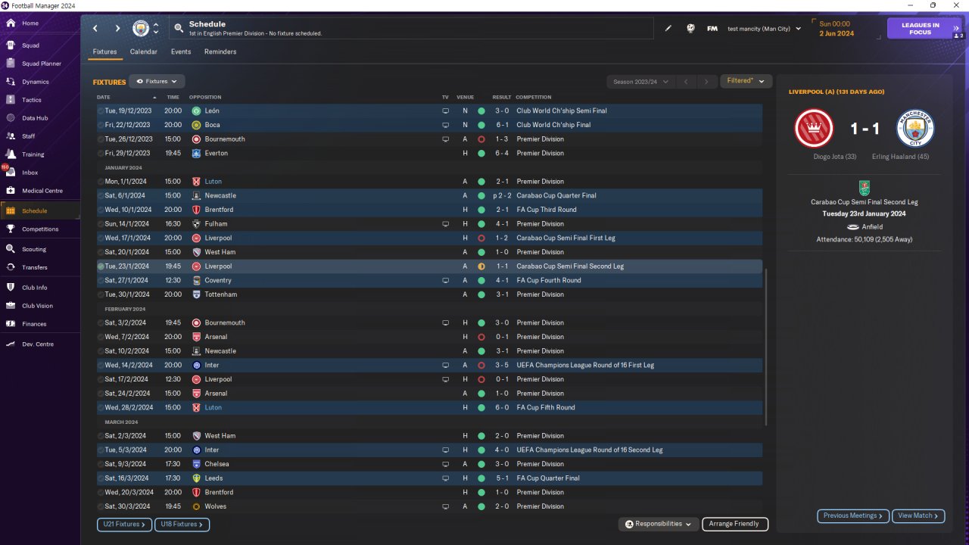Open U18 Fixtures

pos(182,524)
